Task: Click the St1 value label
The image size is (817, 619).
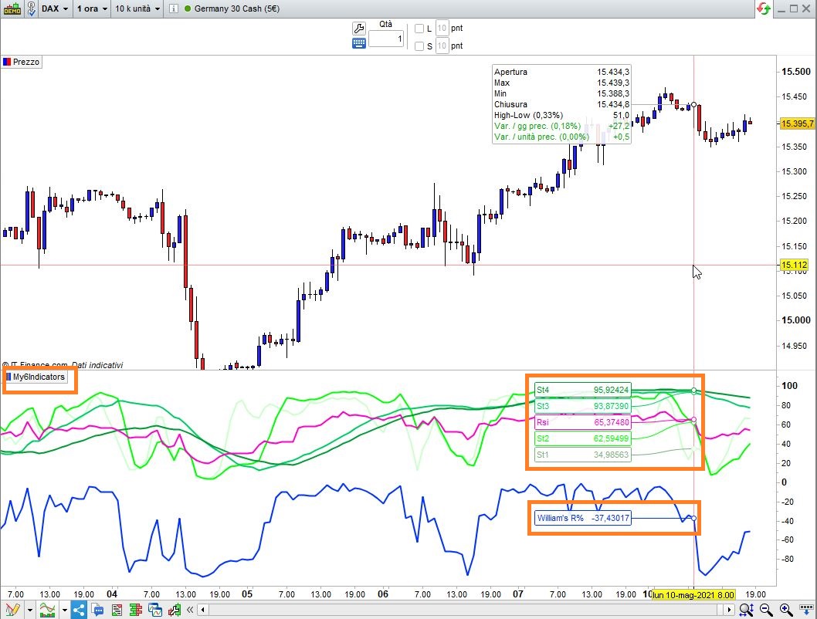Action: pos(582,455)
